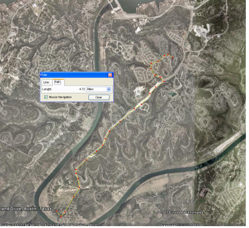This screenshot has width=249, height=228.
Task: Click the Length label in Ruler
Action: tap(47, 89)
